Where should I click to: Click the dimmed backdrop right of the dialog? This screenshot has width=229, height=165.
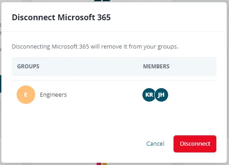(x=228, y=82)
